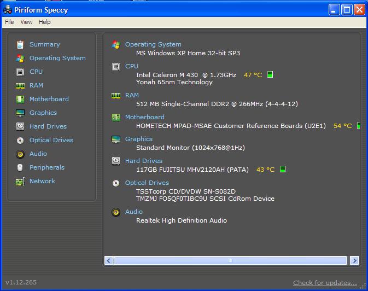Click the CPU chip icon in summary panel

tap(116, 67)
